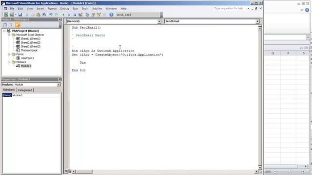Select Sheet2 (Sheet2) in project tree

point(30,42)
